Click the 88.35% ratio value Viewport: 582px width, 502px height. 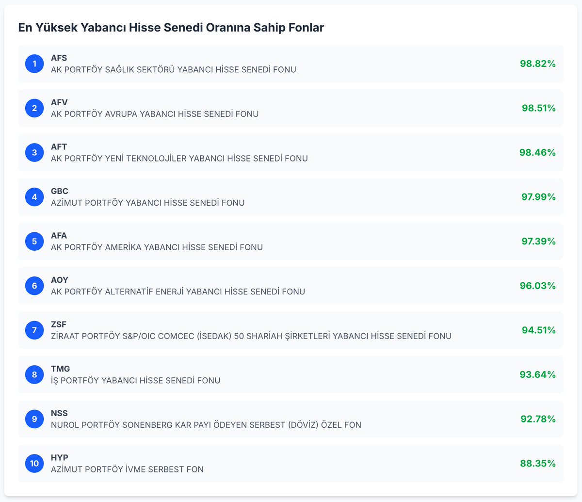point(538,463)
